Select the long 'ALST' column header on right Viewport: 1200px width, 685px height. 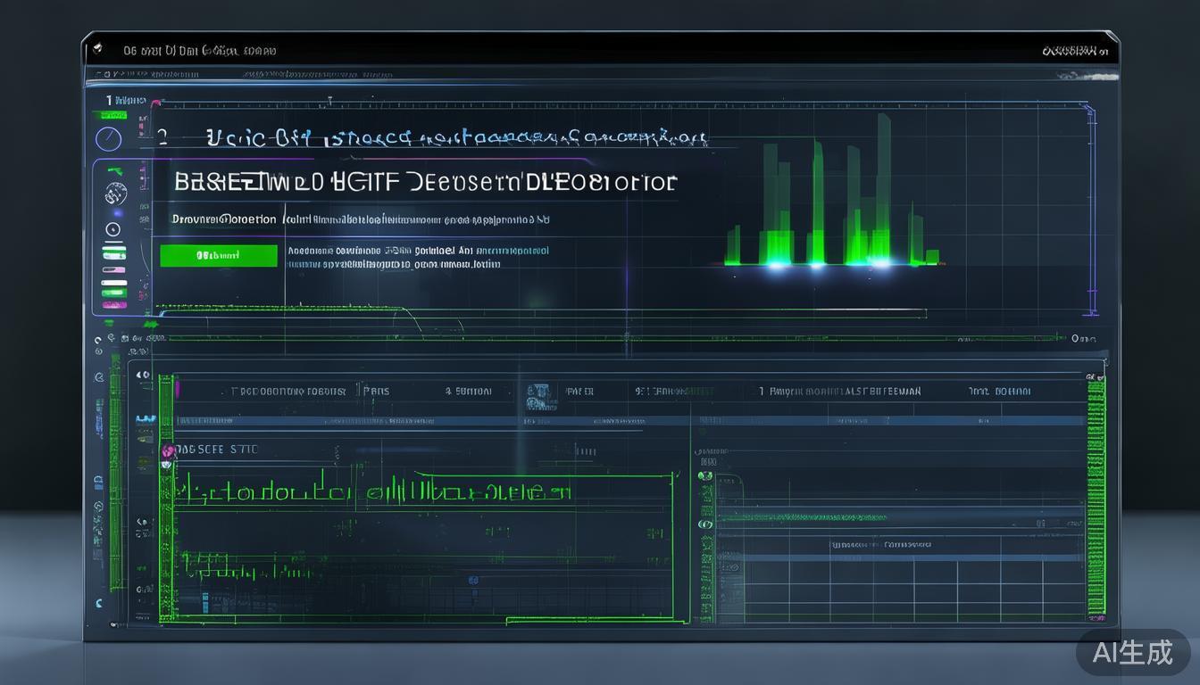(845, 392)
